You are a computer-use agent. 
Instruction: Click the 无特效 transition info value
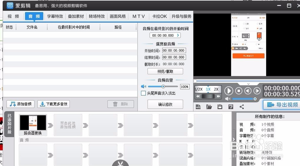(x=267, y=152)
